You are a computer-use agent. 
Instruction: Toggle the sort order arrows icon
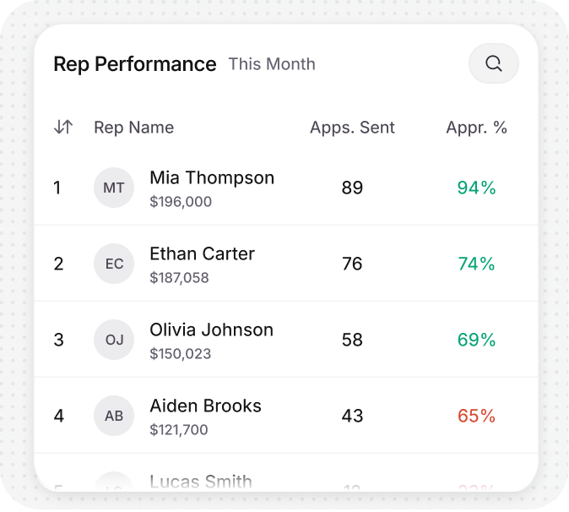[63, 127]
